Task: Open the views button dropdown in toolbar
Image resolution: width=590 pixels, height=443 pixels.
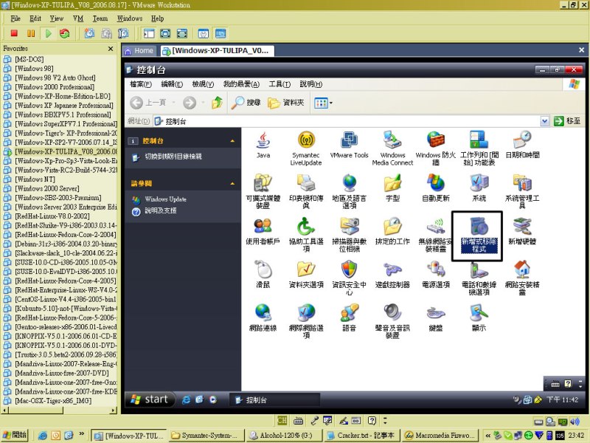Action: (330, 103)
